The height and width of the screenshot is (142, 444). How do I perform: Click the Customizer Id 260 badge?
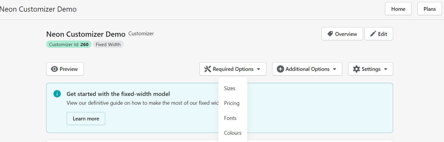pos(69,45)
